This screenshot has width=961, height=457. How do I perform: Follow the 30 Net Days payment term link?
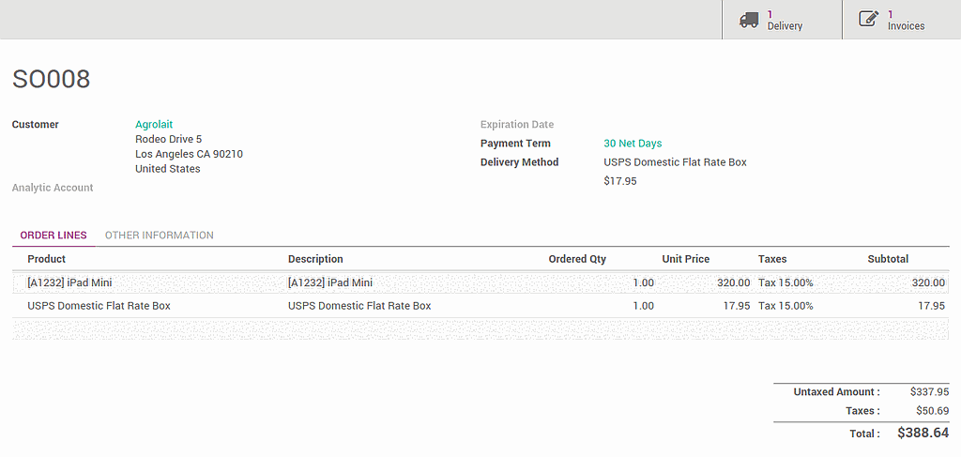633,144
